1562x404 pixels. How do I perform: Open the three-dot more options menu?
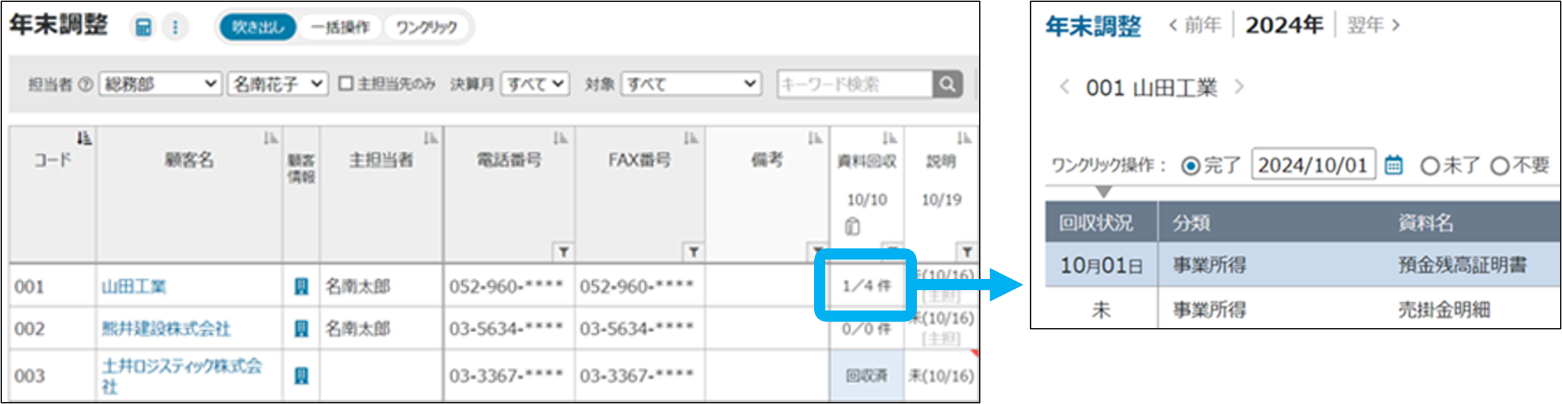point(175,28)
